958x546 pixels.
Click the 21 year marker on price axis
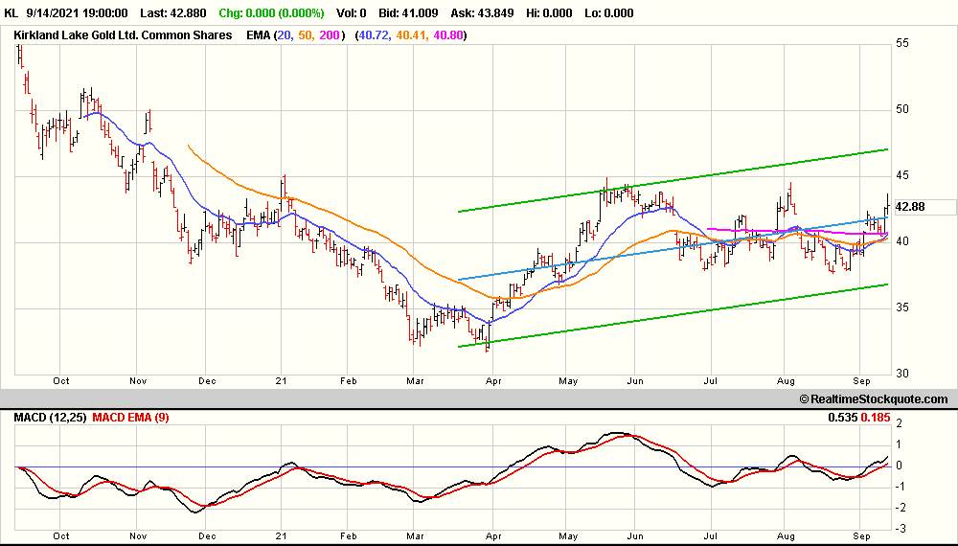coord(282,380)
